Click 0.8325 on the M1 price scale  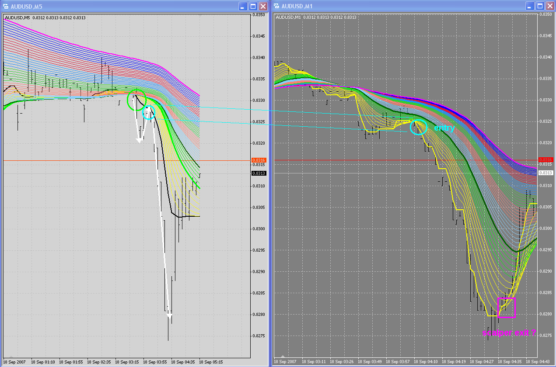546,121
